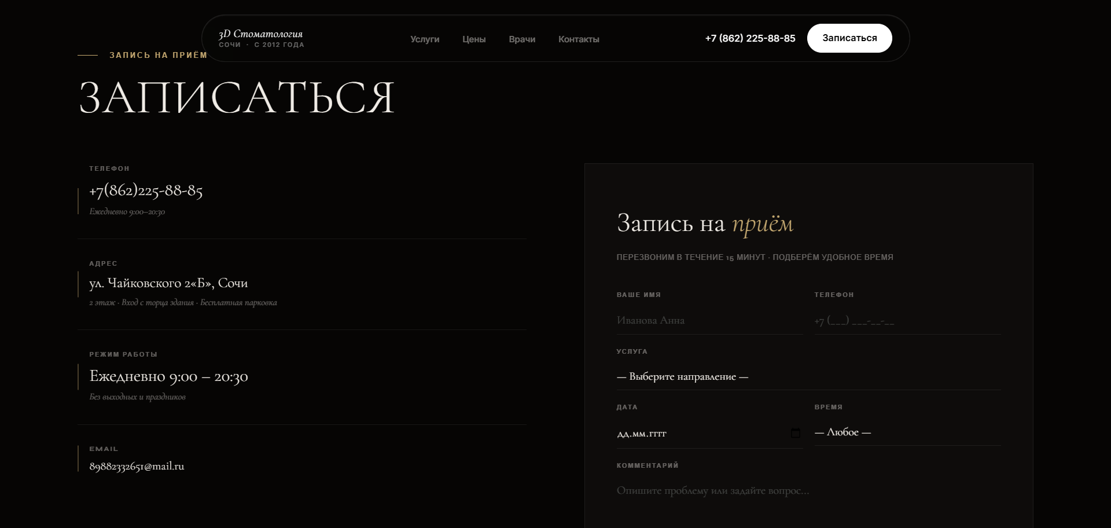This screenshot has width=1111, height=528.
Task: Click the 3D Стоматология logo
Action: click(261, 38)
